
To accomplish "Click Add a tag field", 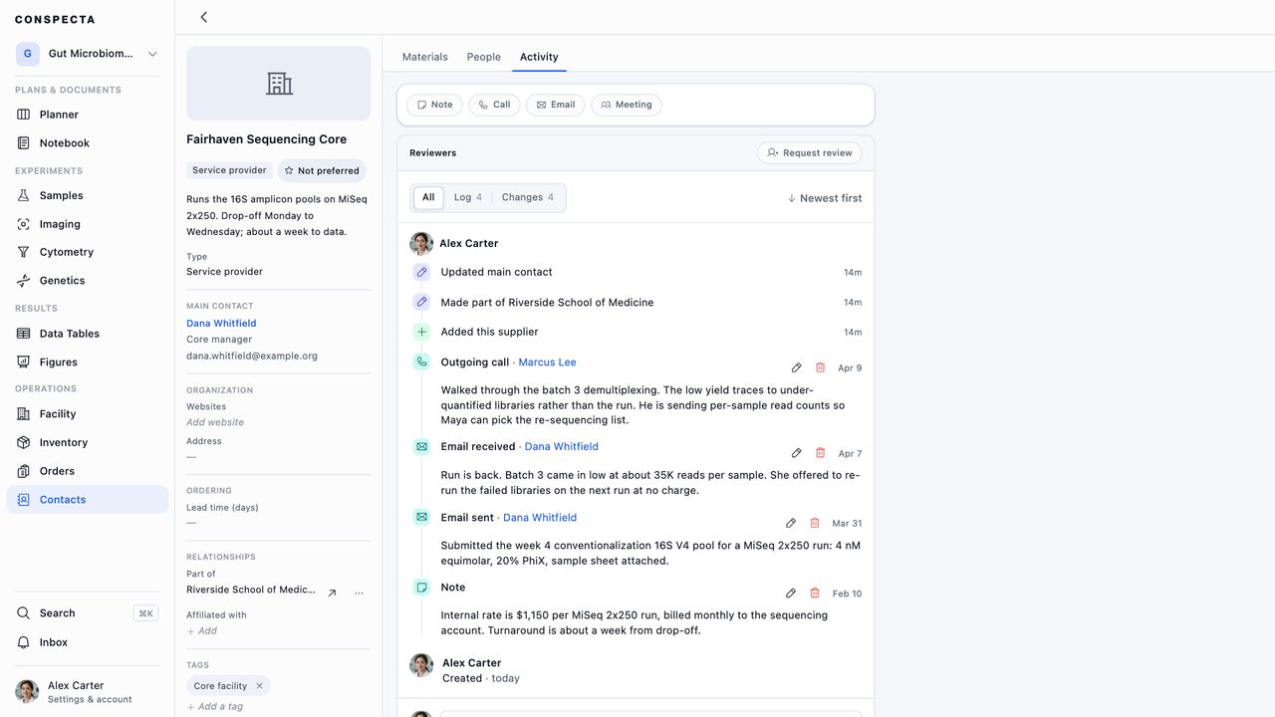I will point(215,707).
